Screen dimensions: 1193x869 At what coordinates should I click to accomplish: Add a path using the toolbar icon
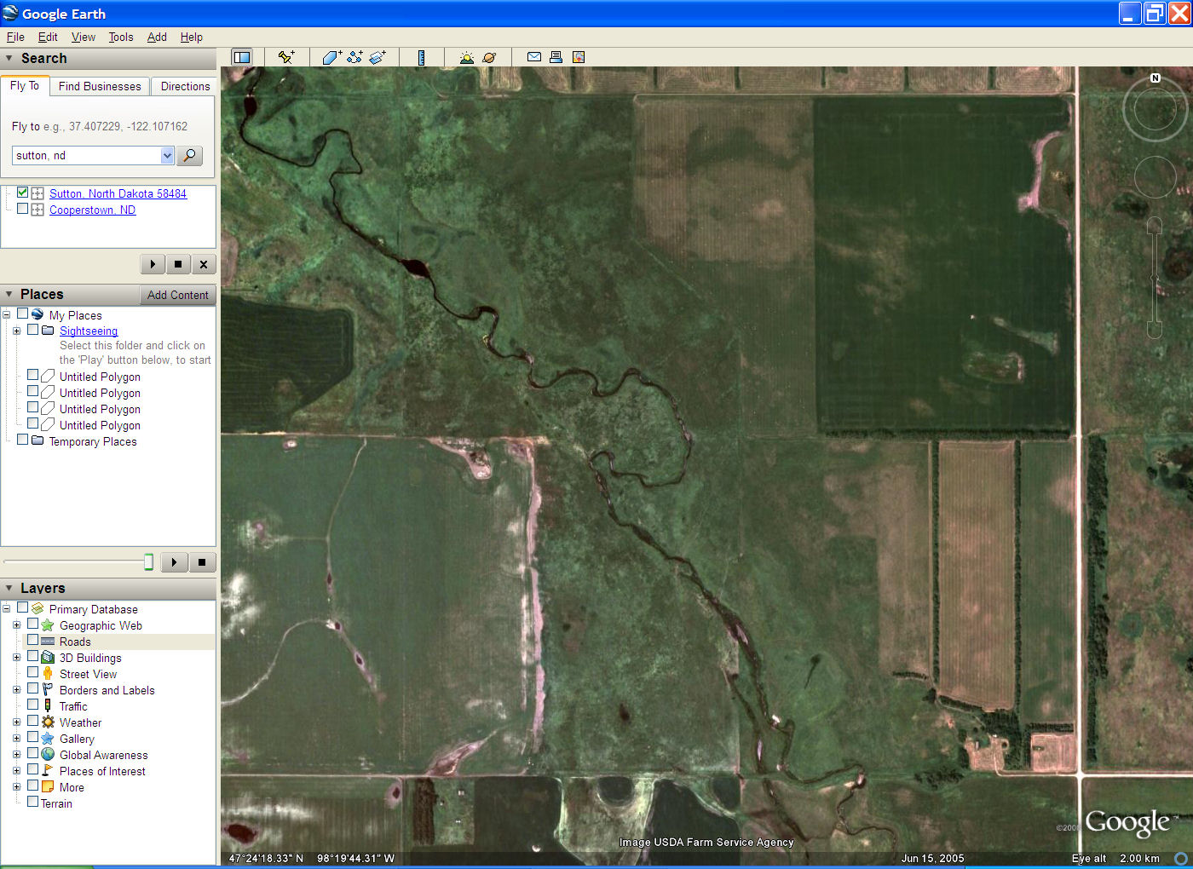(x=354, y=57)
